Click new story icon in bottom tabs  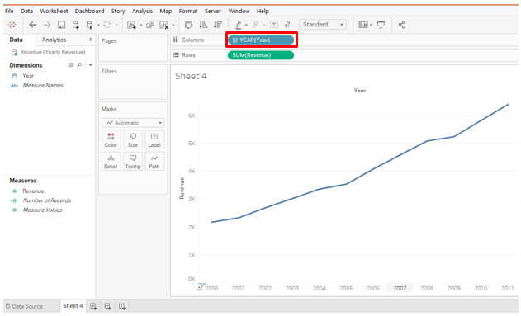point(122,306)
